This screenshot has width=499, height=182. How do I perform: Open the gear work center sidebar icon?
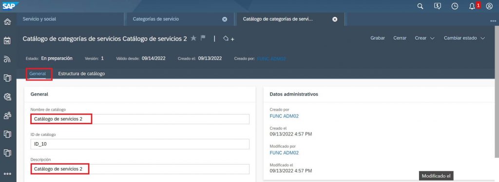click(x=7, y=97)
